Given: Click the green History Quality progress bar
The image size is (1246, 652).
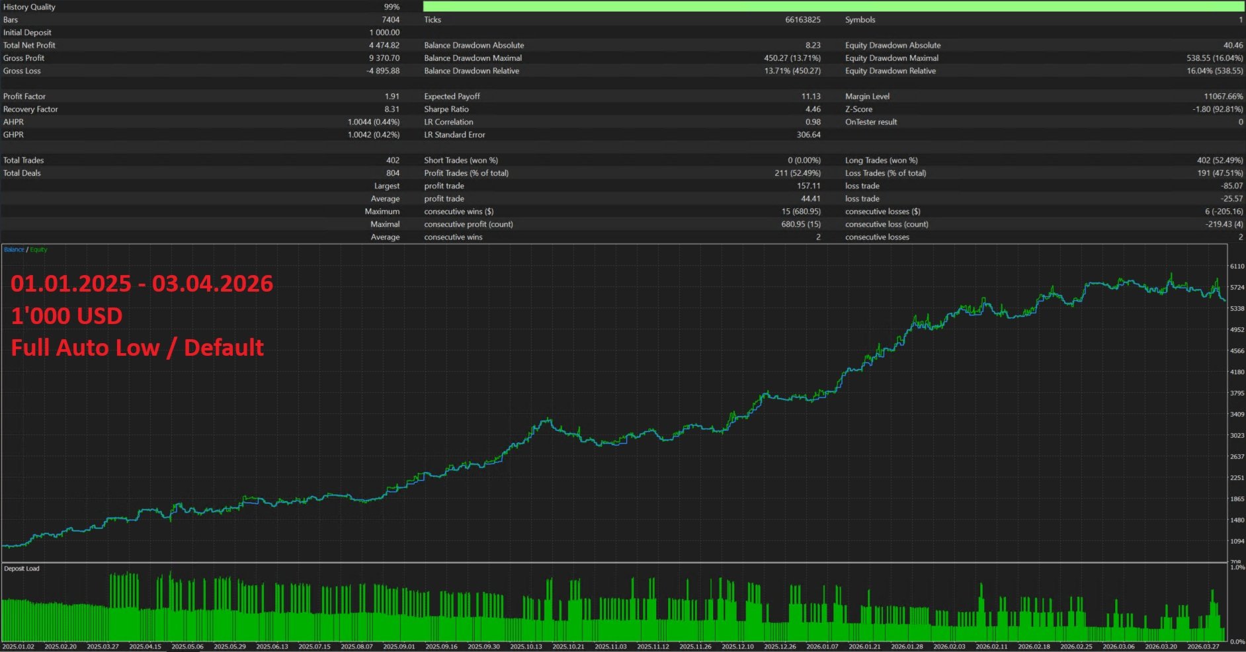Looking at the screenshot, I should tap(833, 7).
